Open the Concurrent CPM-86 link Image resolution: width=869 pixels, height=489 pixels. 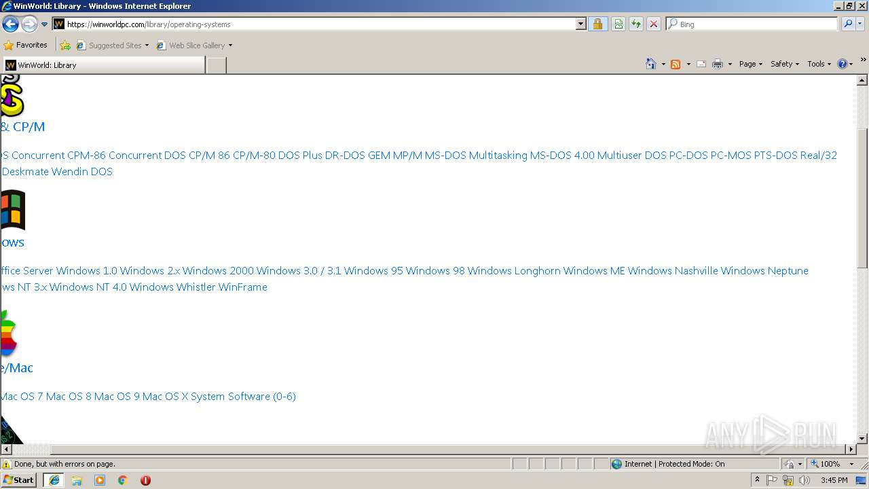58,155
